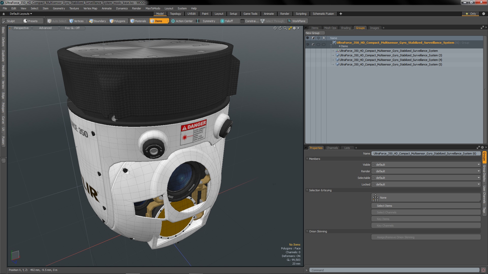Open the Vertex Map menu
This screenshot has width=488, height=274.
pyautogui.click(x=90, y=8)
